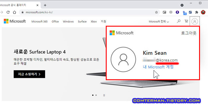Click the forward navigation arrow
The width and height of the screenshot is (208, 108).
point(1,12)
